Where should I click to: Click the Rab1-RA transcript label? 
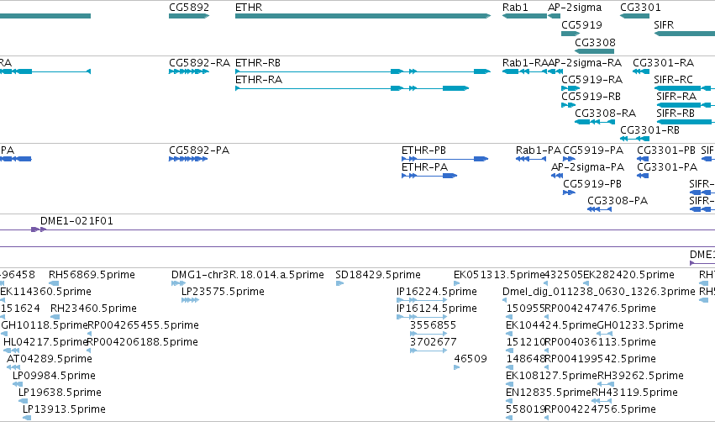(x=525, y=63)
